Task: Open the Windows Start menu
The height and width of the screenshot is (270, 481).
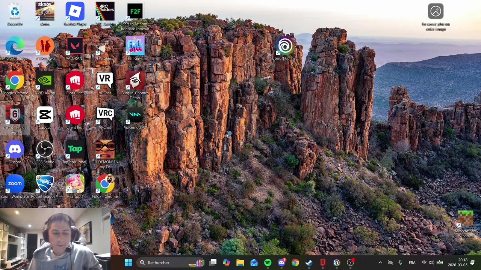Action: coord(128,262)
